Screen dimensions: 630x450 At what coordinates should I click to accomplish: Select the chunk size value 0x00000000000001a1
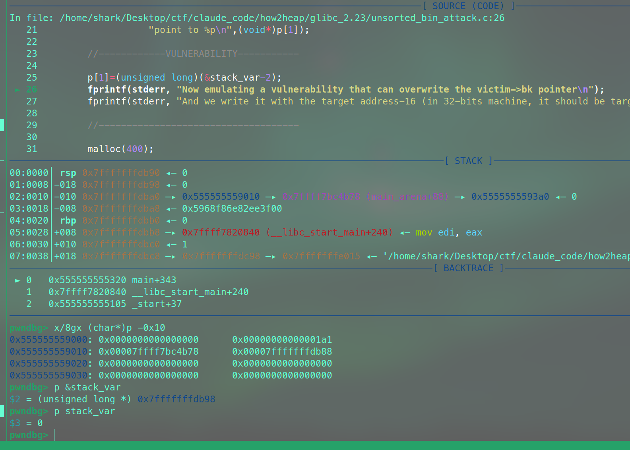coord(282,340)
